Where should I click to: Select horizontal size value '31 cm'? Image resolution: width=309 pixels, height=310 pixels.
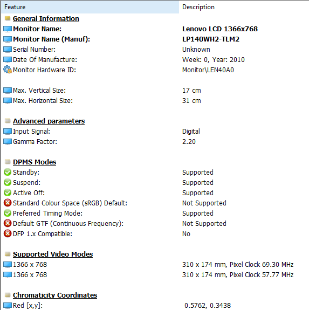click(191, 101)
